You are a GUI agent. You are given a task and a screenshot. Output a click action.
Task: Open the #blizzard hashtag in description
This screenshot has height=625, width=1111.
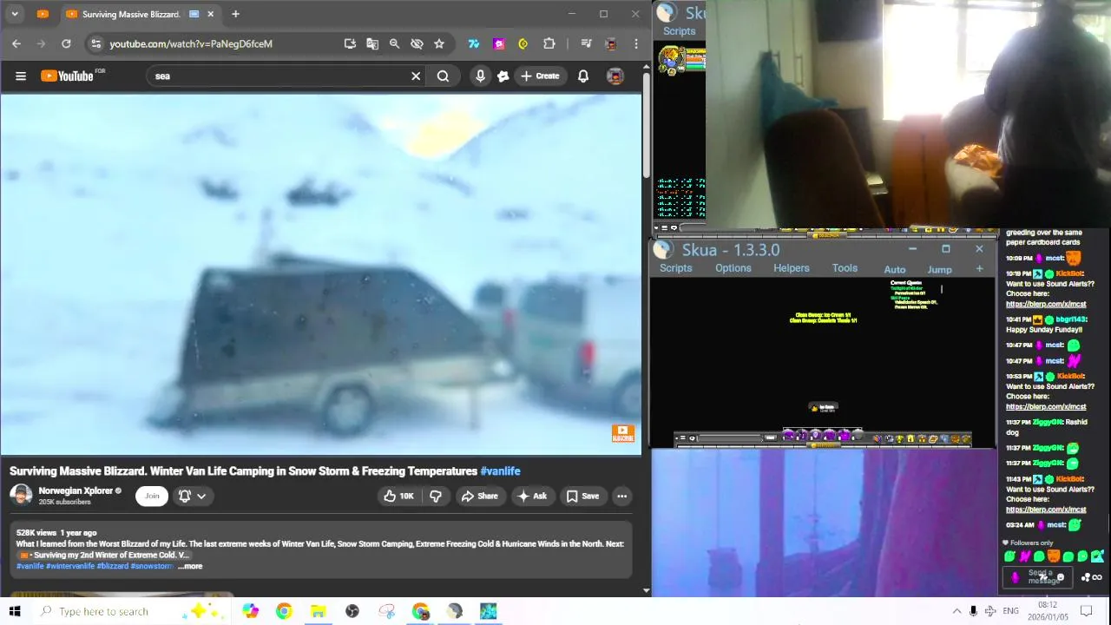(112, 566)
